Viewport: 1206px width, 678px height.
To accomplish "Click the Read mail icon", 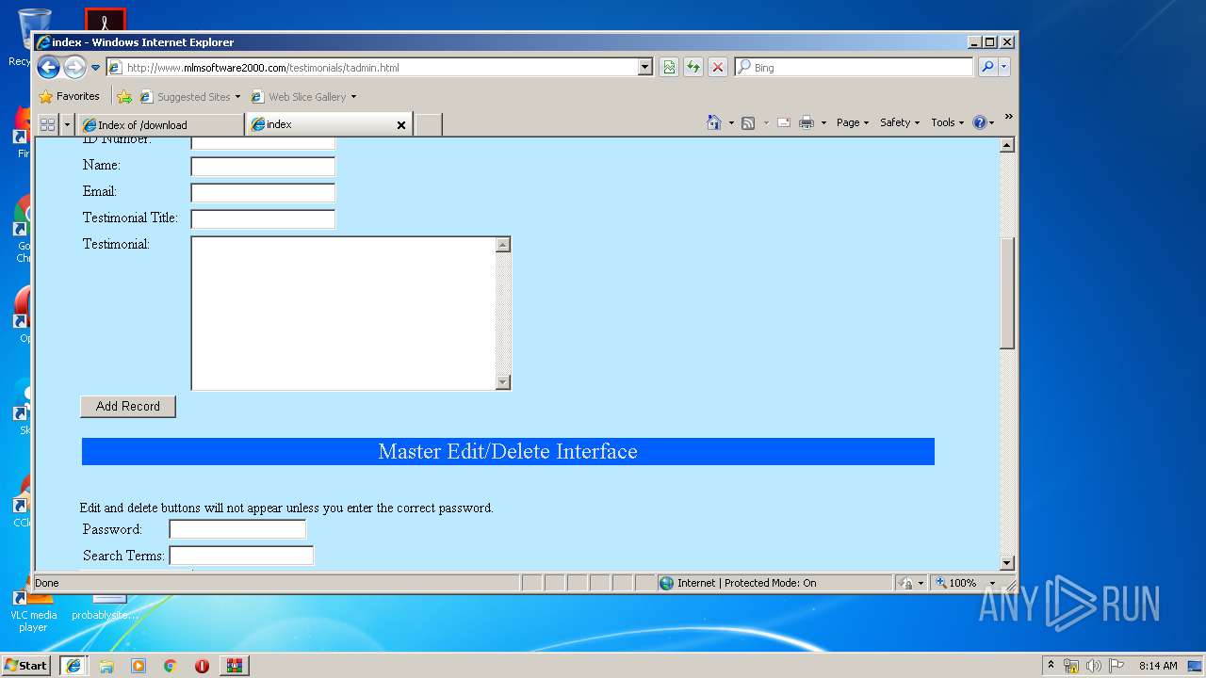I will 783,122.
